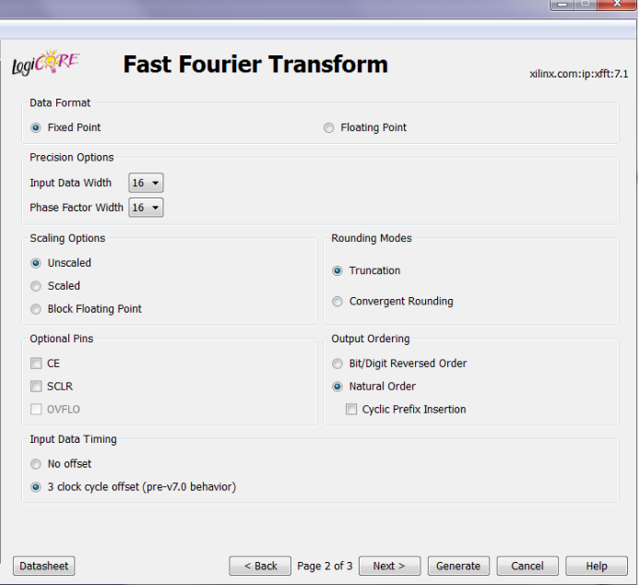The height and width of the screenshot is (585, 639).
Task: Go to the Next page
Action: click(390, 566)
